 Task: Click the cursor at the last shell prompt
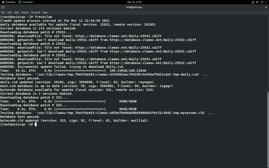[x=36, y=124]
